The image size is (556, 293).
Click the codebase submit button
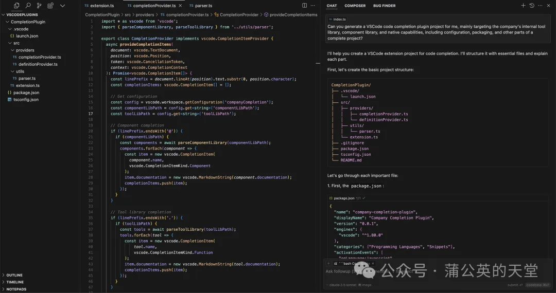[x=537, y=285]
